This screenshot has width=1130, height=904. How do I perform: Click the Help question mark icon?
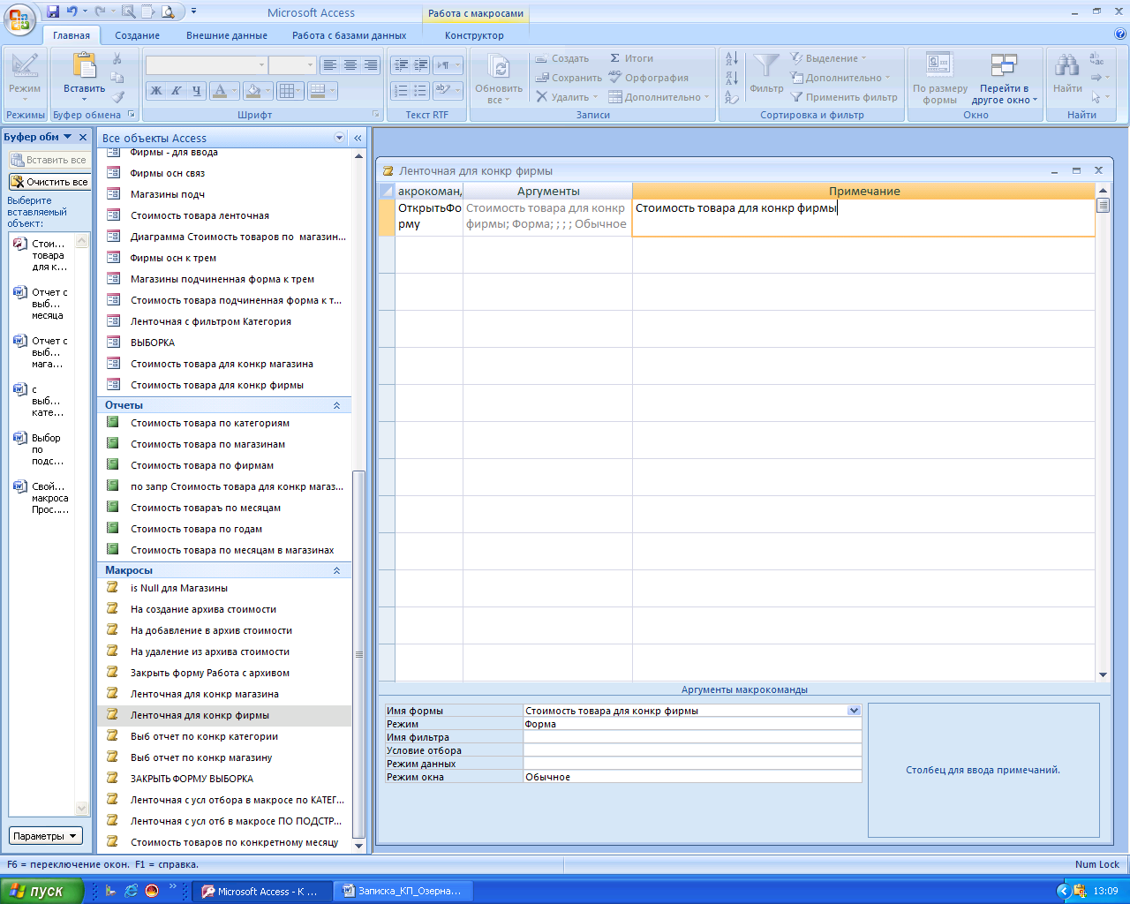point(1120,34)
